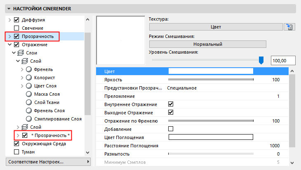Click the sphere icon beside Френель Слоя
This screenshot has height=170, width=301.
tap(29, 111)
